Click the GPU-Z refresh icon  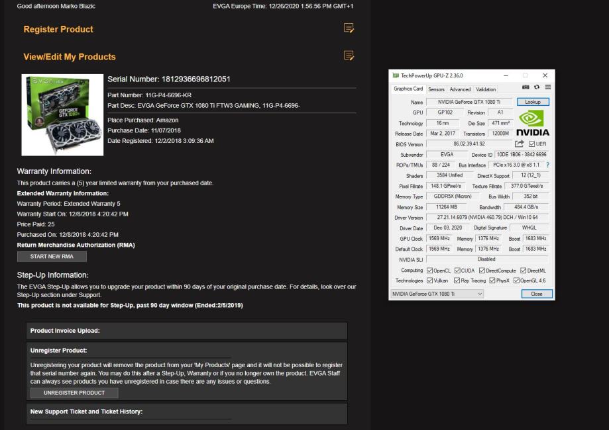[537, 87]
